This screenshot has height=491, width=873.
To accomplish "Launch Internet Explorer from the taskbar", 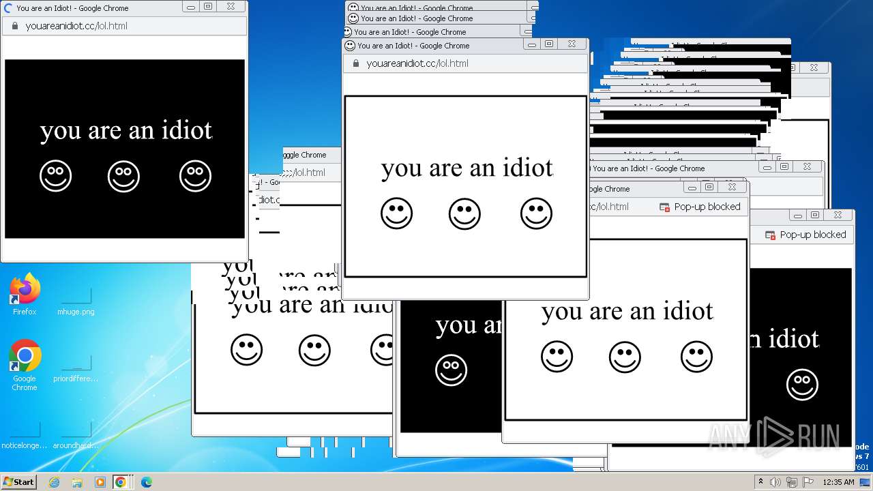I will click(55, 482).
